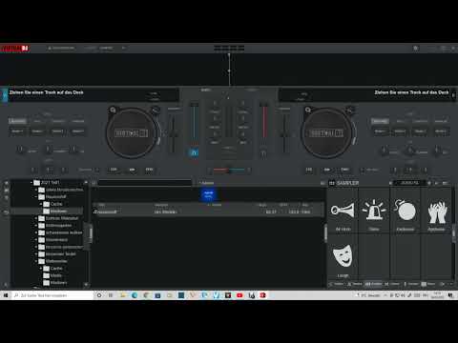Open File Explorer from the taskbar
458x343 pixels.
tap(123, 295)
